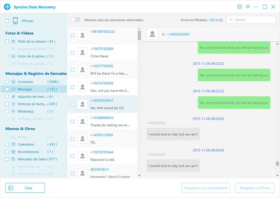Click the Historial de llama... phone icon
The height and width of the screenshot is (198, 280).
13,104
